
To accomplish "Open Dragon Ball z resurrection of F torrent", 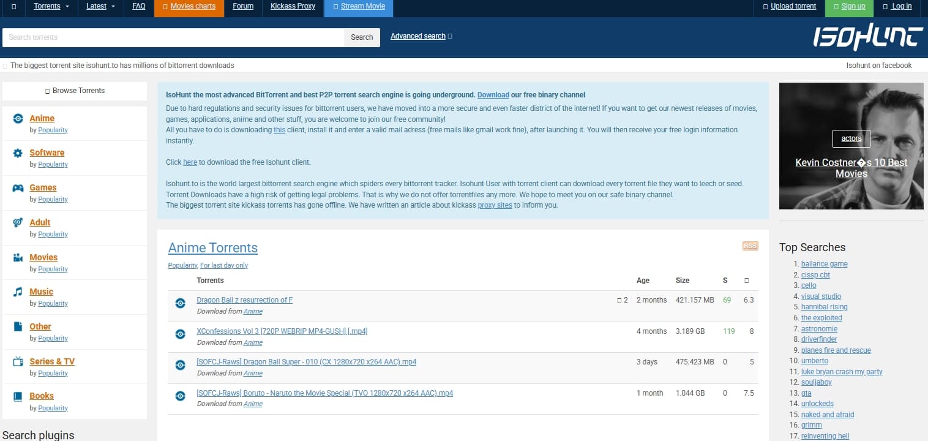I will tap(245, 300).
